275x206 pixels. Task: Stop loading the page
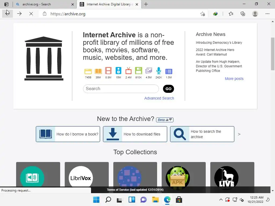coord(31,14)
